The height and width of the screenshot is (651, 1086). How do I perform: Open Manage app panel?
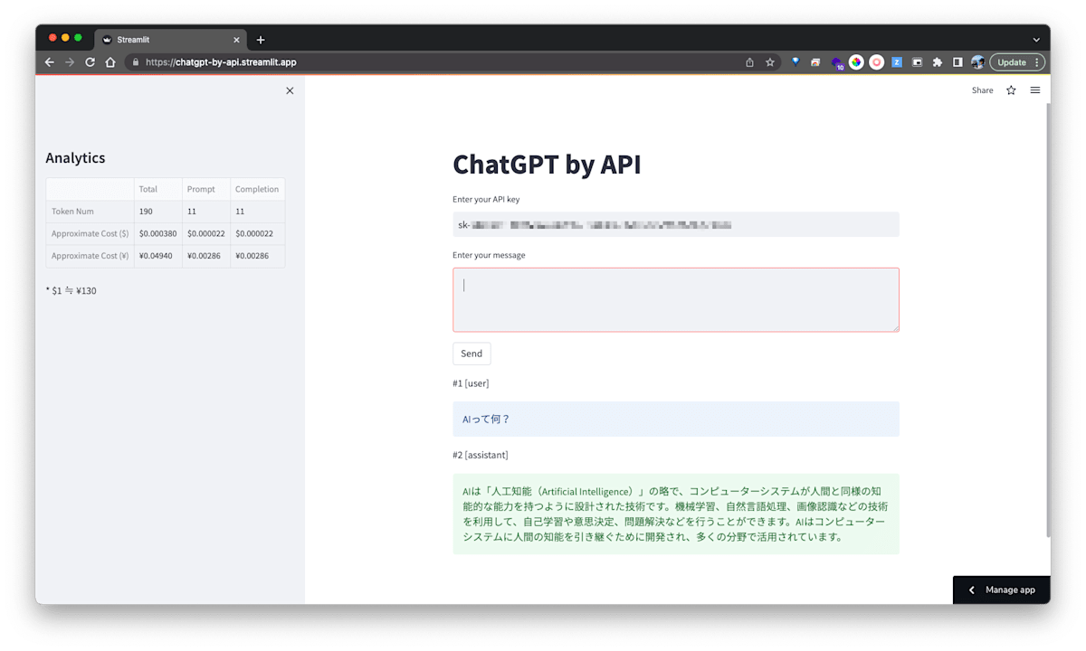coord(1002,590)
